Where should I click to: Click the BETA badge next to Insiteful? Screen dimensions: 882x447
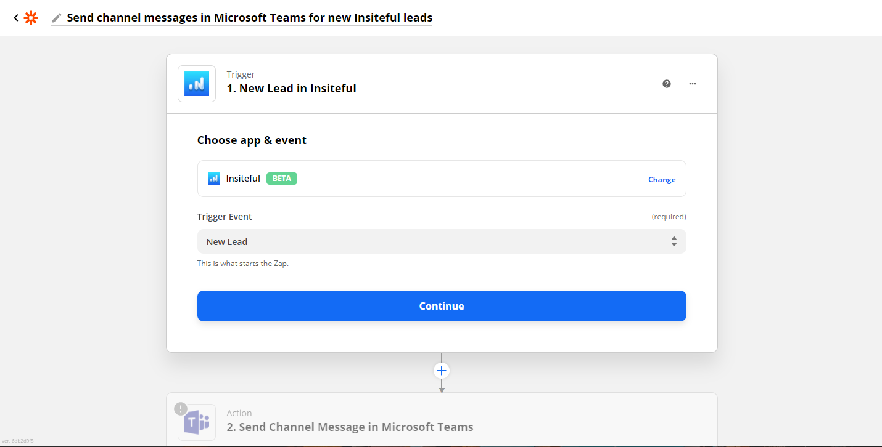point(282,179)
